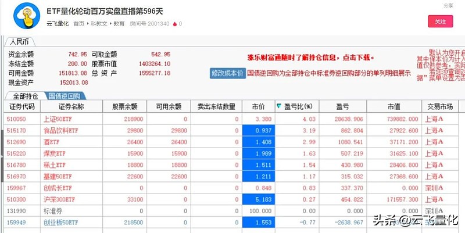
Task: Click highlighted market price 1.211
Action: 259,177
